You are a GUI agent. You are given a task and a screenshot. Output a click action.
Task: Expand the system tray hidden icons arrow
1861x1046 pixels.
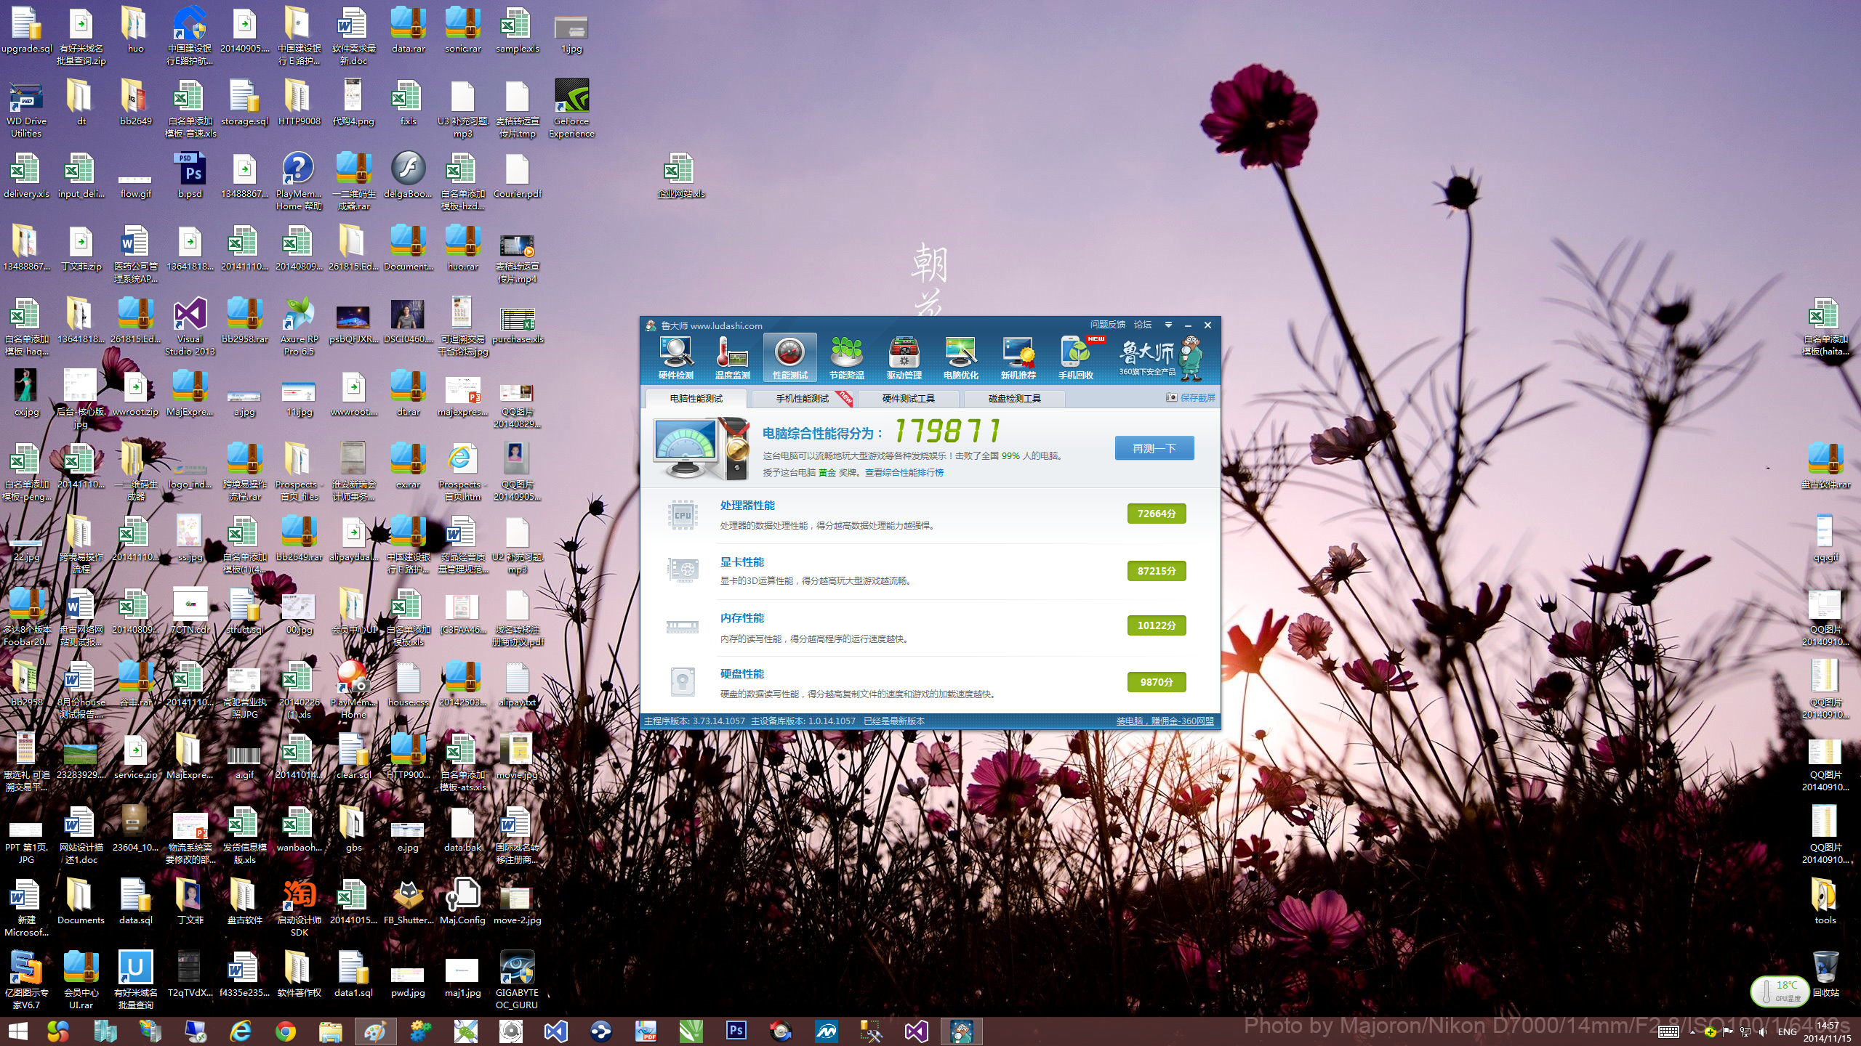point(1692,1032)
